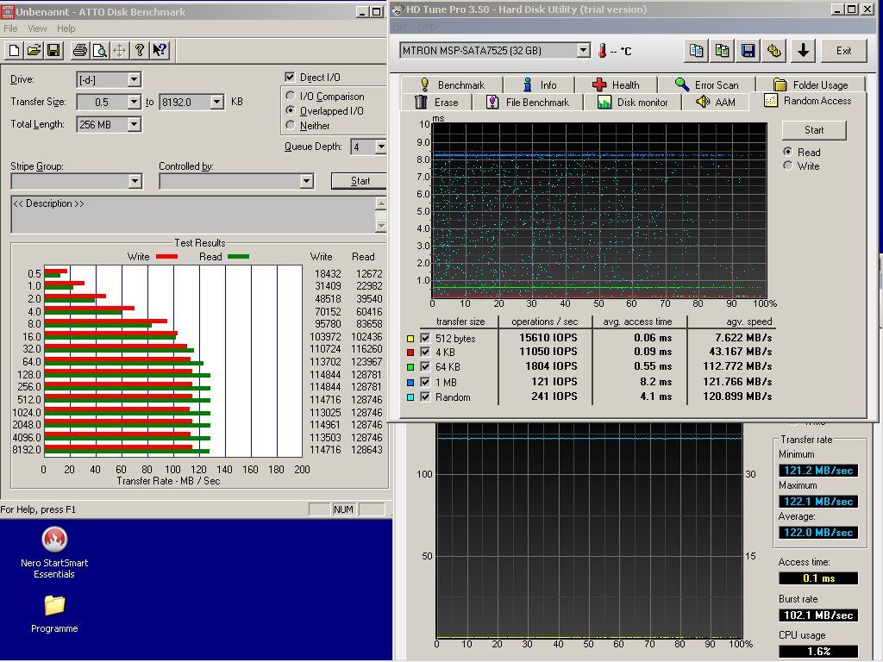This screenshot has height=662, width=883.
Task: Start the HD Tune Random Access test
Action: 814,130
